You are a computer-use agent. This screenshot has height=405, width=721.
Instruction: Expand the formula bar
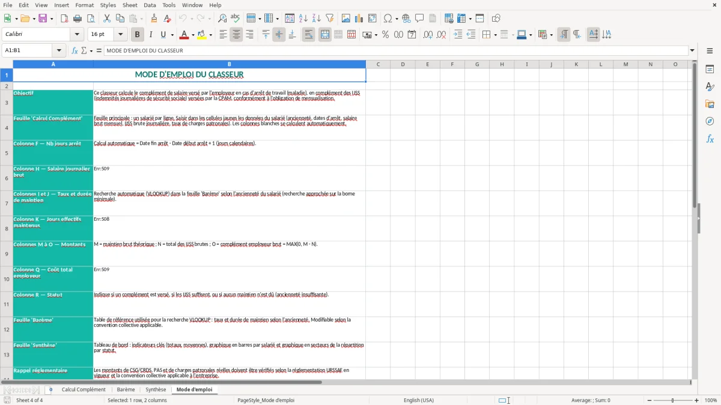pyautogui.click(x=692, y=50)
